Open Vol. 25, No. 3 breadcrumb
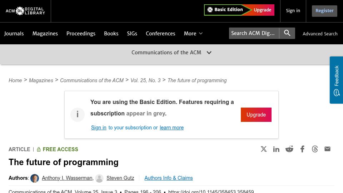Viewport: 343px width, 193px height. click(x=145, y=80)
